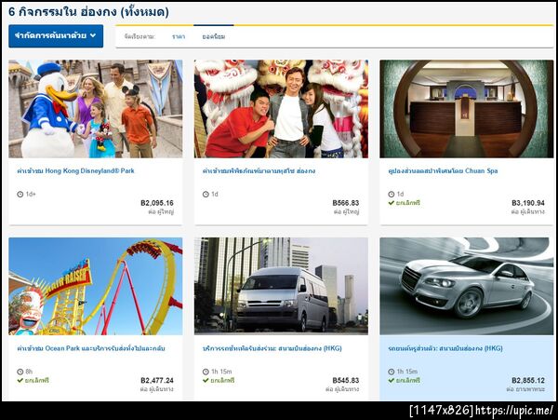Open the Madame Tussauds Hong Kong photo

[281, 109]
